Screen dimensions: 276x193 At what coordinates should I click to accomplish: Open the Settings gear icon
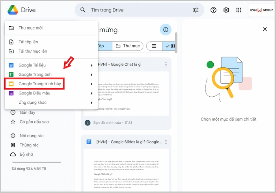(x=226, y=10)
